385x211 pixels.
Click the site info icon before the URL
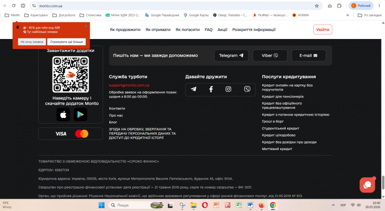click(34, 6)
